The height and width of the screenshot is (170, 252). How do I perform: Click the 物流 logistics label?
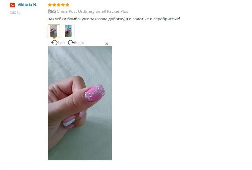point(52,11)
